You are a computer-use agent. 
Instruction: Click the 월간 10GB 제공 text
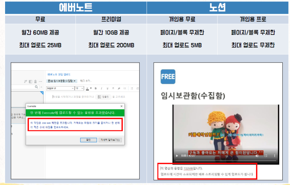tap(111, 33)
